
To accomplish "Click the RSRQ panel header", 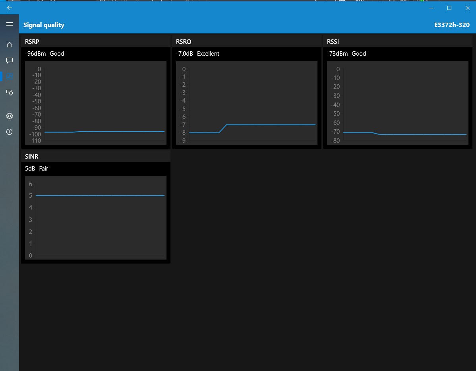I will tap(246, 42).
